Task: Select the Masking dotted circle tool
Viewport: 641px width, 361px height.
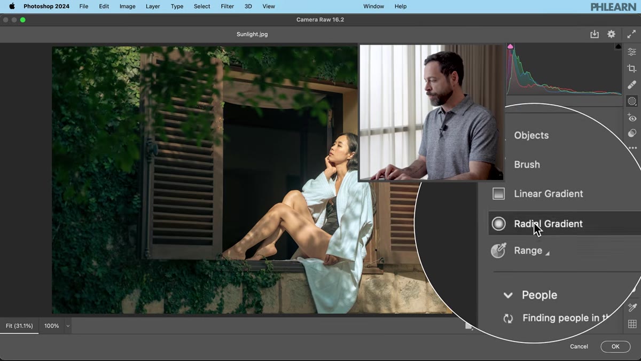Action: (x=632, y=101)
